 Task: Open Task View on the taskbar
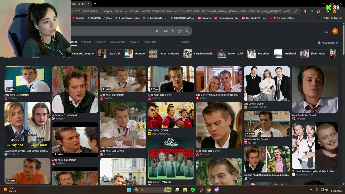tap(177, 190)
